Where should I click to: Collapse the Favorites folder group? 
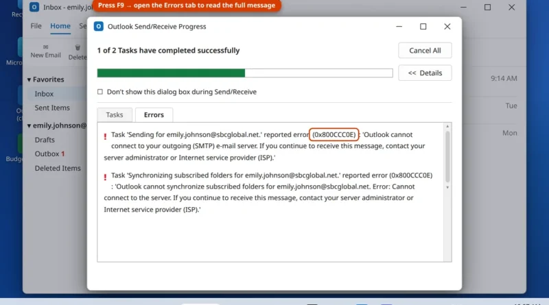click(x=29, y=80)
